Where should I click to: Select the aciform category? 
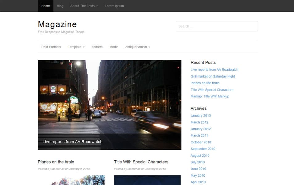pyautogui.click(x=97, y=47)
